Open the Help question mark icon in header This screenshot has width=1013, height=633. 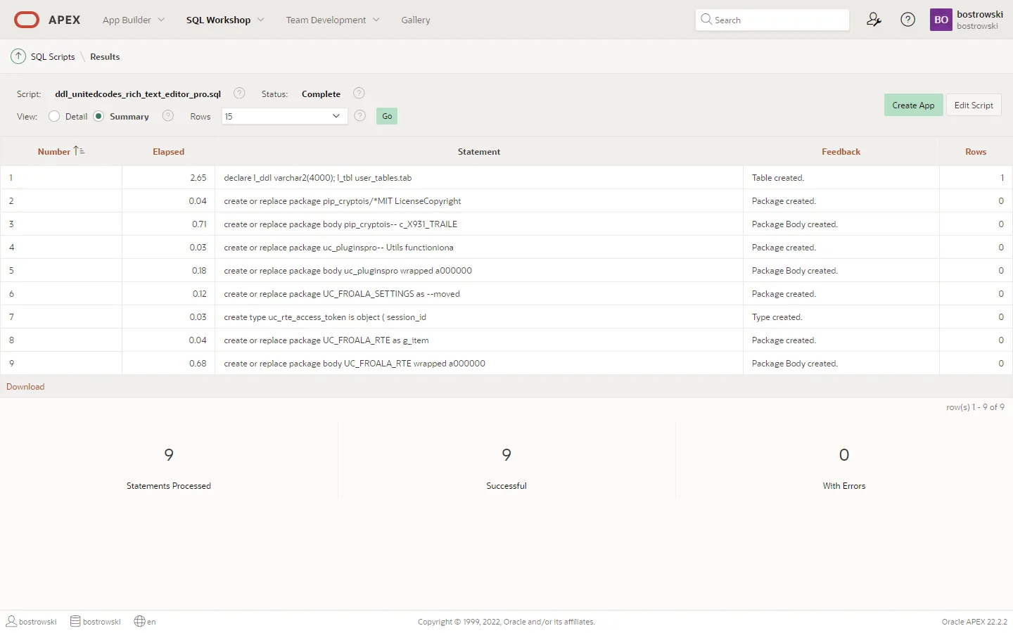click(908, 20)
